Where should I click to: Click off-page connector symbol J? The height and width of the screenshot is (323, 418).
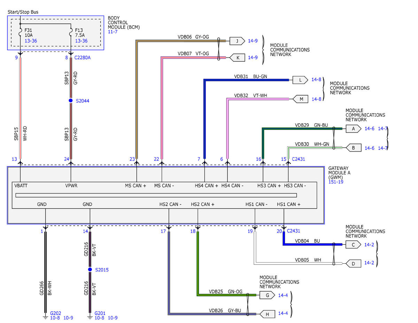pyautogui.click(x=238, y=41)
